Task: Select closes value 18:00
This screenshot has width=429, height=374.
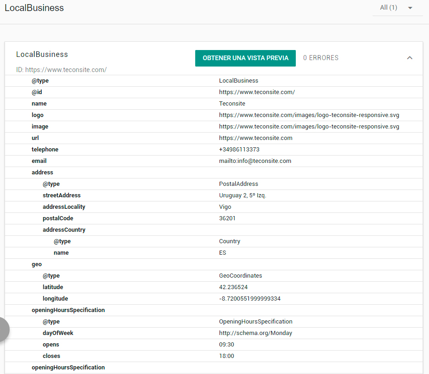Action: pyautogui.click(x=226, y=356)
